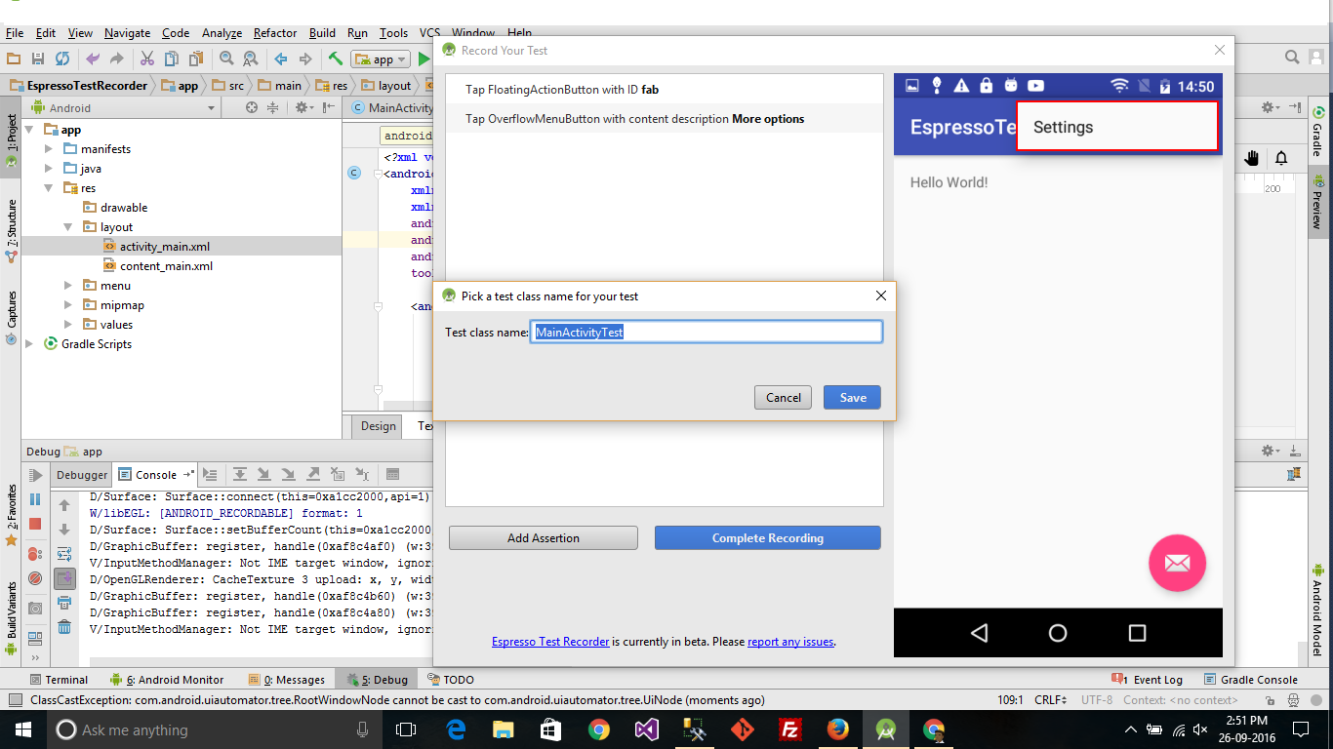Click the Paste clipboard icon
Screen dimensions: 1333x749
click(x=196, y=59)
